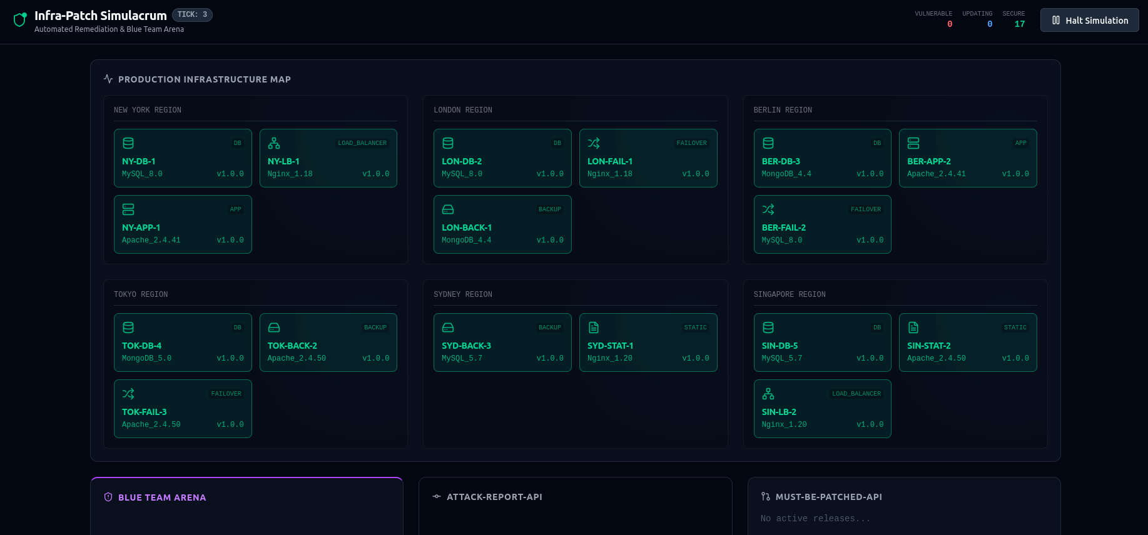Click the Halt Simulation button
This screenshot has height=535, width=1148.
(x=1089, y=20)
